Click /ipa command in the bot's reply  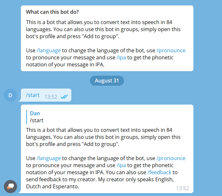pos(121,165)
